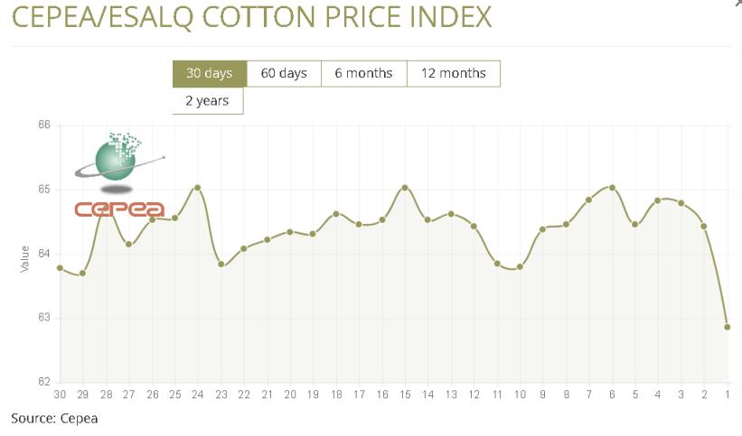Screen dimensions: 742x436
Task: Select the day 23 data point
Action: click(221, 264)
